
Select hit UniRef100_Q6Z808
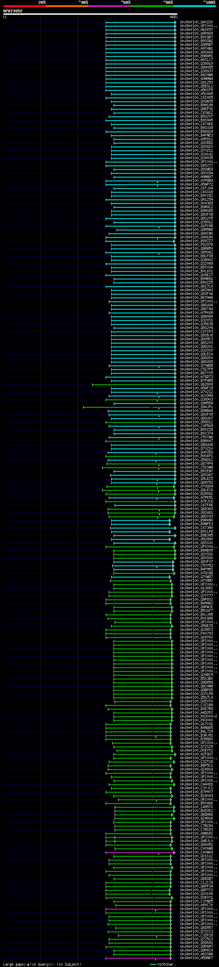coord(196,385)
